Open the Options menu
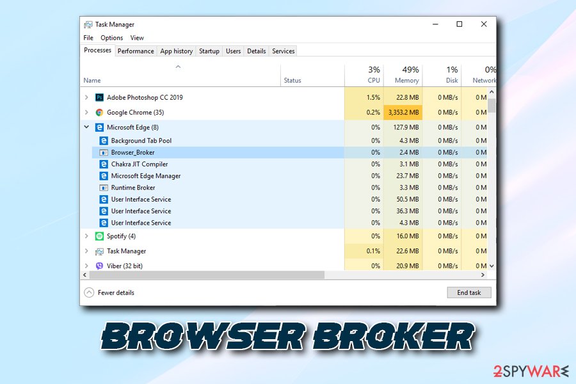The image size is (576, 384). pos(111,38)
